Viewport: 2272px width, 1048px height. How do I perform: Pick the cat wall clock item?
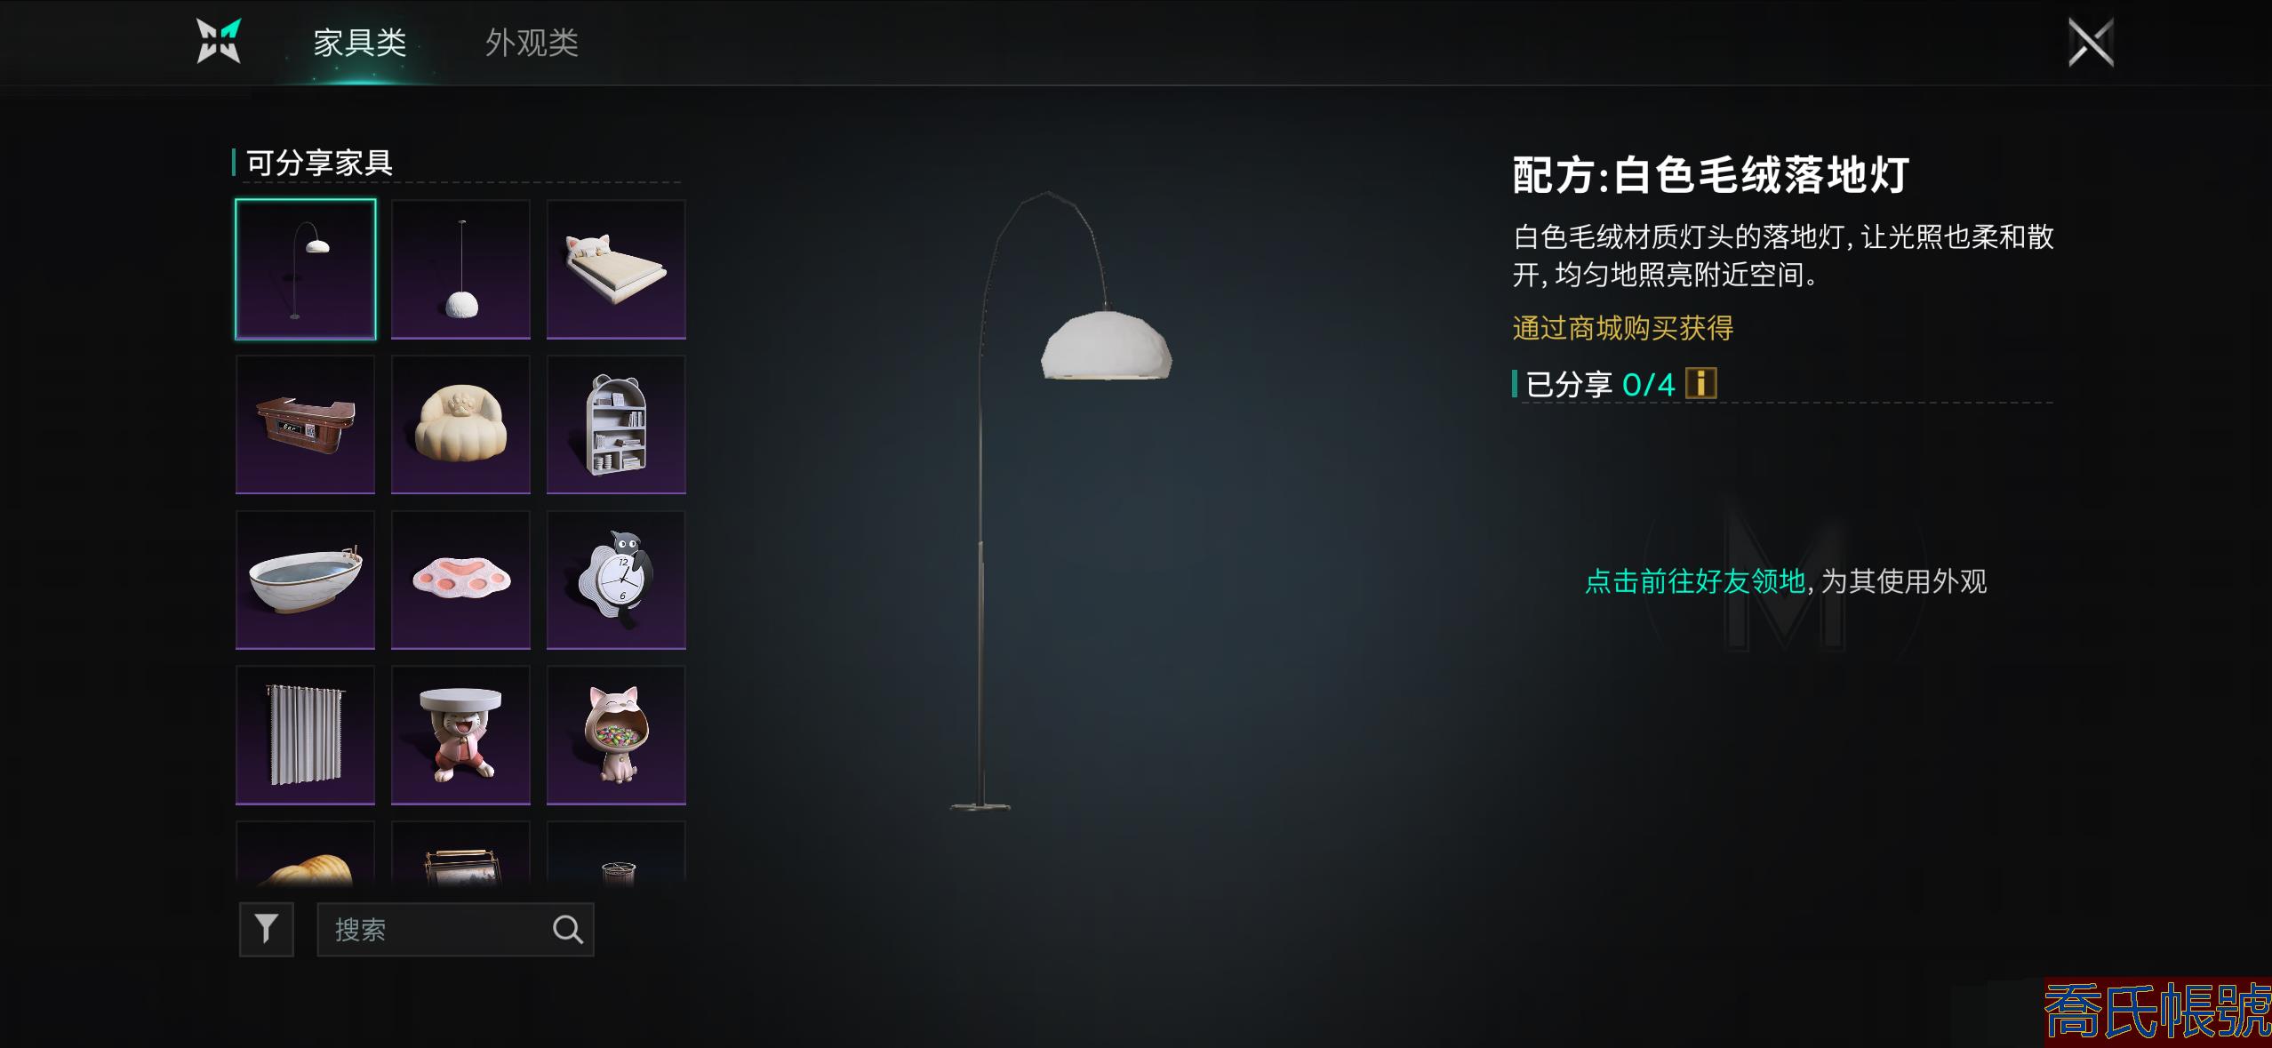click(616, 580)
